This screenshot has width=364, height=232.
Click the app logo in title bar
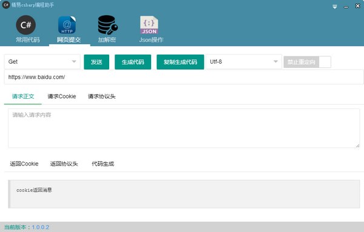[6, 5]
